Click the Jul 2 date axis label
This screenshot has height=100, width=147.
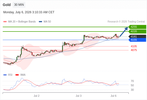(37, 96)
